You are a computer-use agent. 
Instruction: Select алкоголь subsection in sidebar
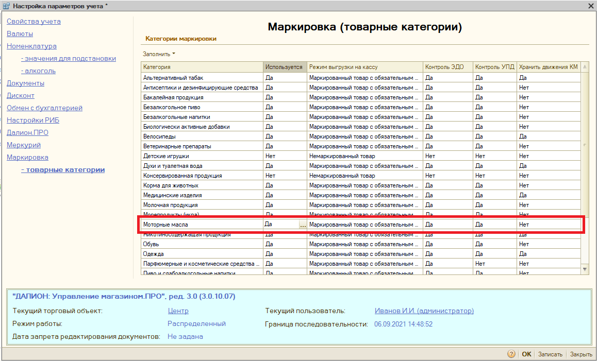[38, 71]
